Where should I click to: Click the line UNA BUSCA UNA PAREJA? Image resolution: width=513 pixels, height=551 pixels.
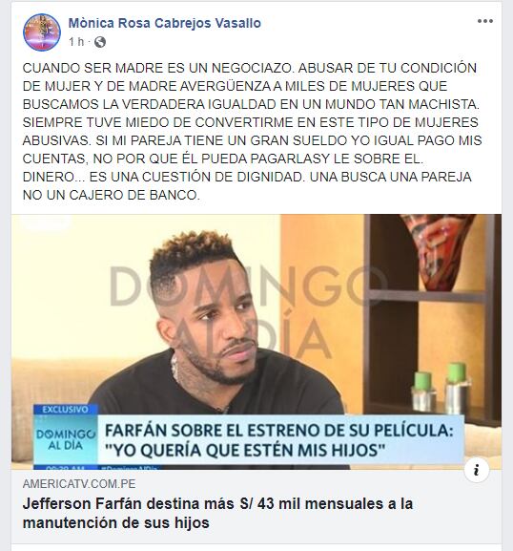coord(391,177)
